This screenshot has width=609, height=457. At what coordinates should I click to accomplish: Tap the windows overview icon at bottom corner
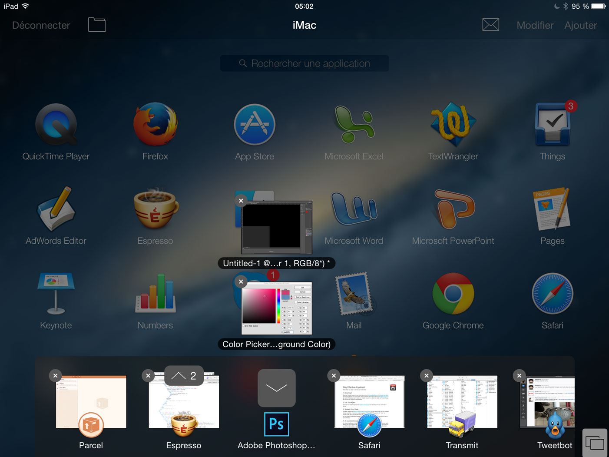595,443
